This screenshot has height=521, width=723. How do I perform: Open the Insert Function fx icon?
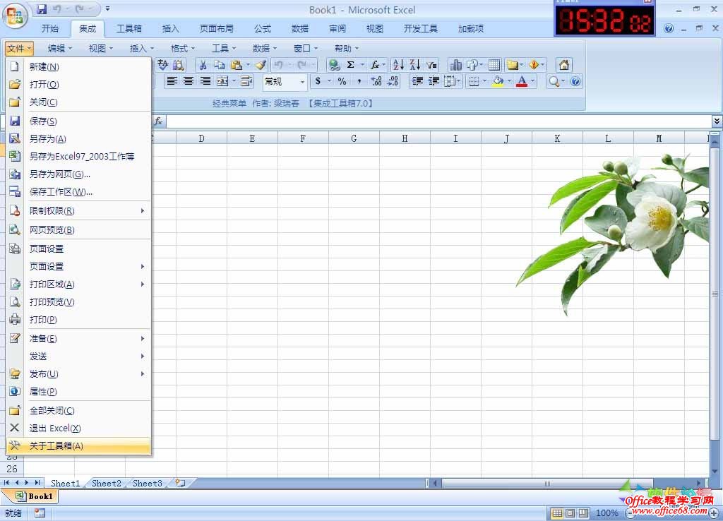(x=374, y=64)
